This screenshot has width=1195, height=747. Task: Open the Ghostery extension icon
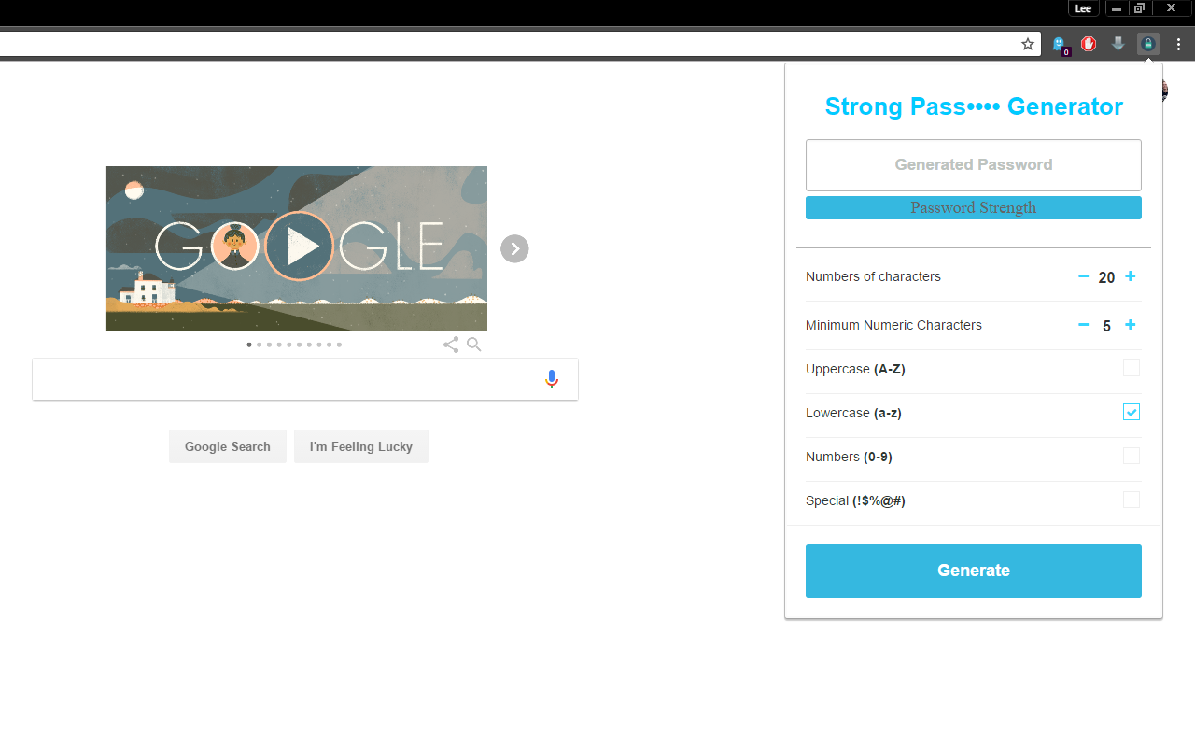pos(1060,44)
